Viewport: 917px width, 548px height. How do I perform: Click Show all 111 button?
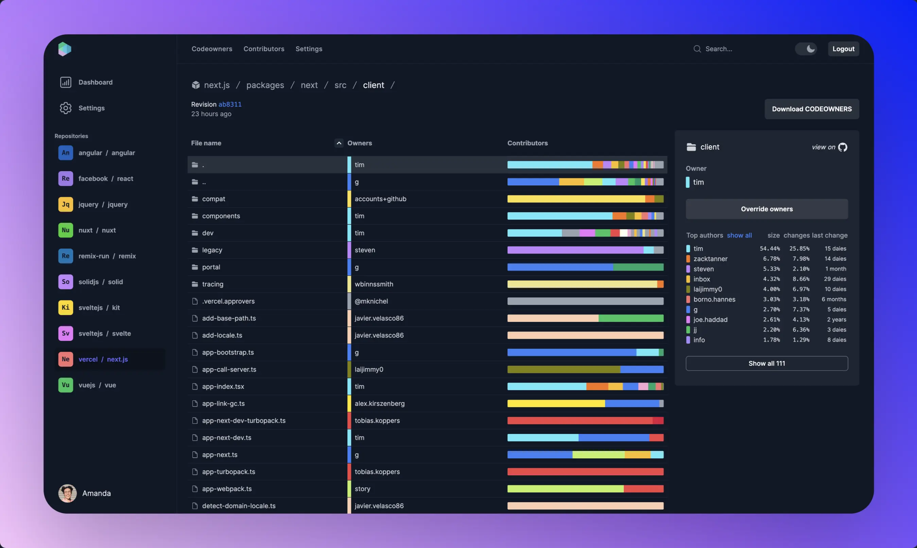tap(766, 363)
